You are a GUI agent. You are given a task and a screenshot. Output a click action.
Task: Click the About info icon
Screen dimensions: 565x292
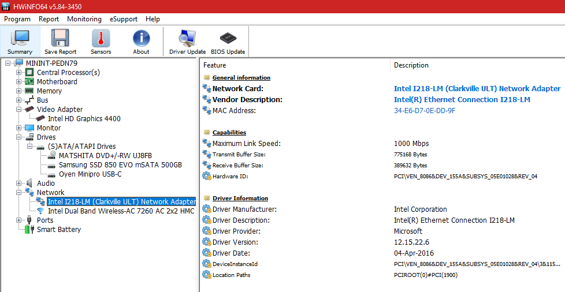[x=141, y=38]
